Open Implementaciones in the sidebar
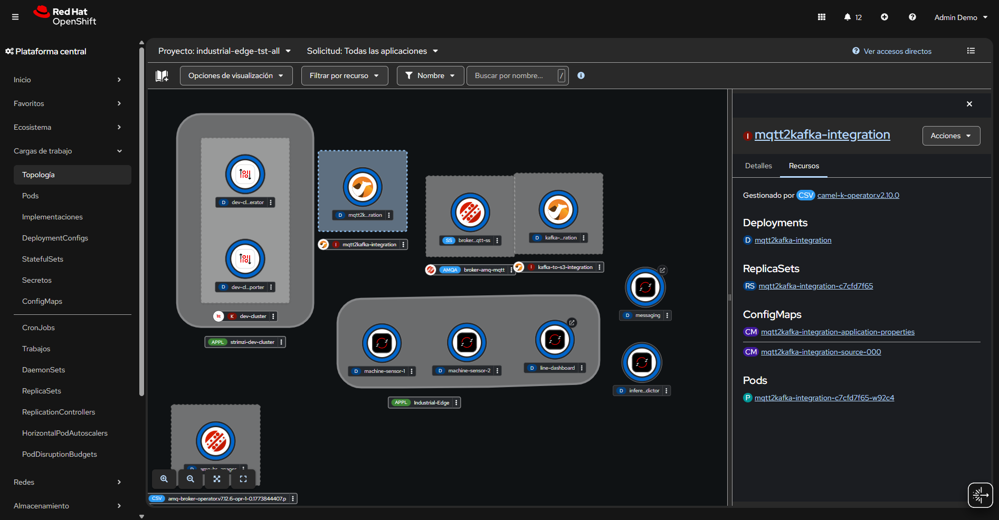999x520 pixels. [x=72, y=217]
